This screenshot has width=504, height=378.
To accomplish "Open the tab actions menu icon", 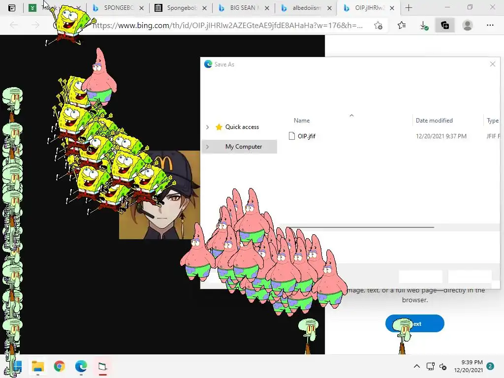I will [x=12, y=8].
